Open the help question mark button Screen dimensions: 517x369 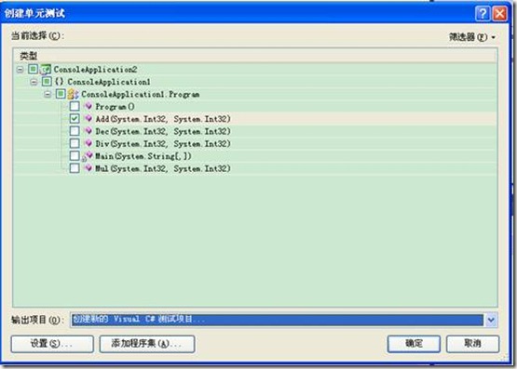click(x=483, y=14)
